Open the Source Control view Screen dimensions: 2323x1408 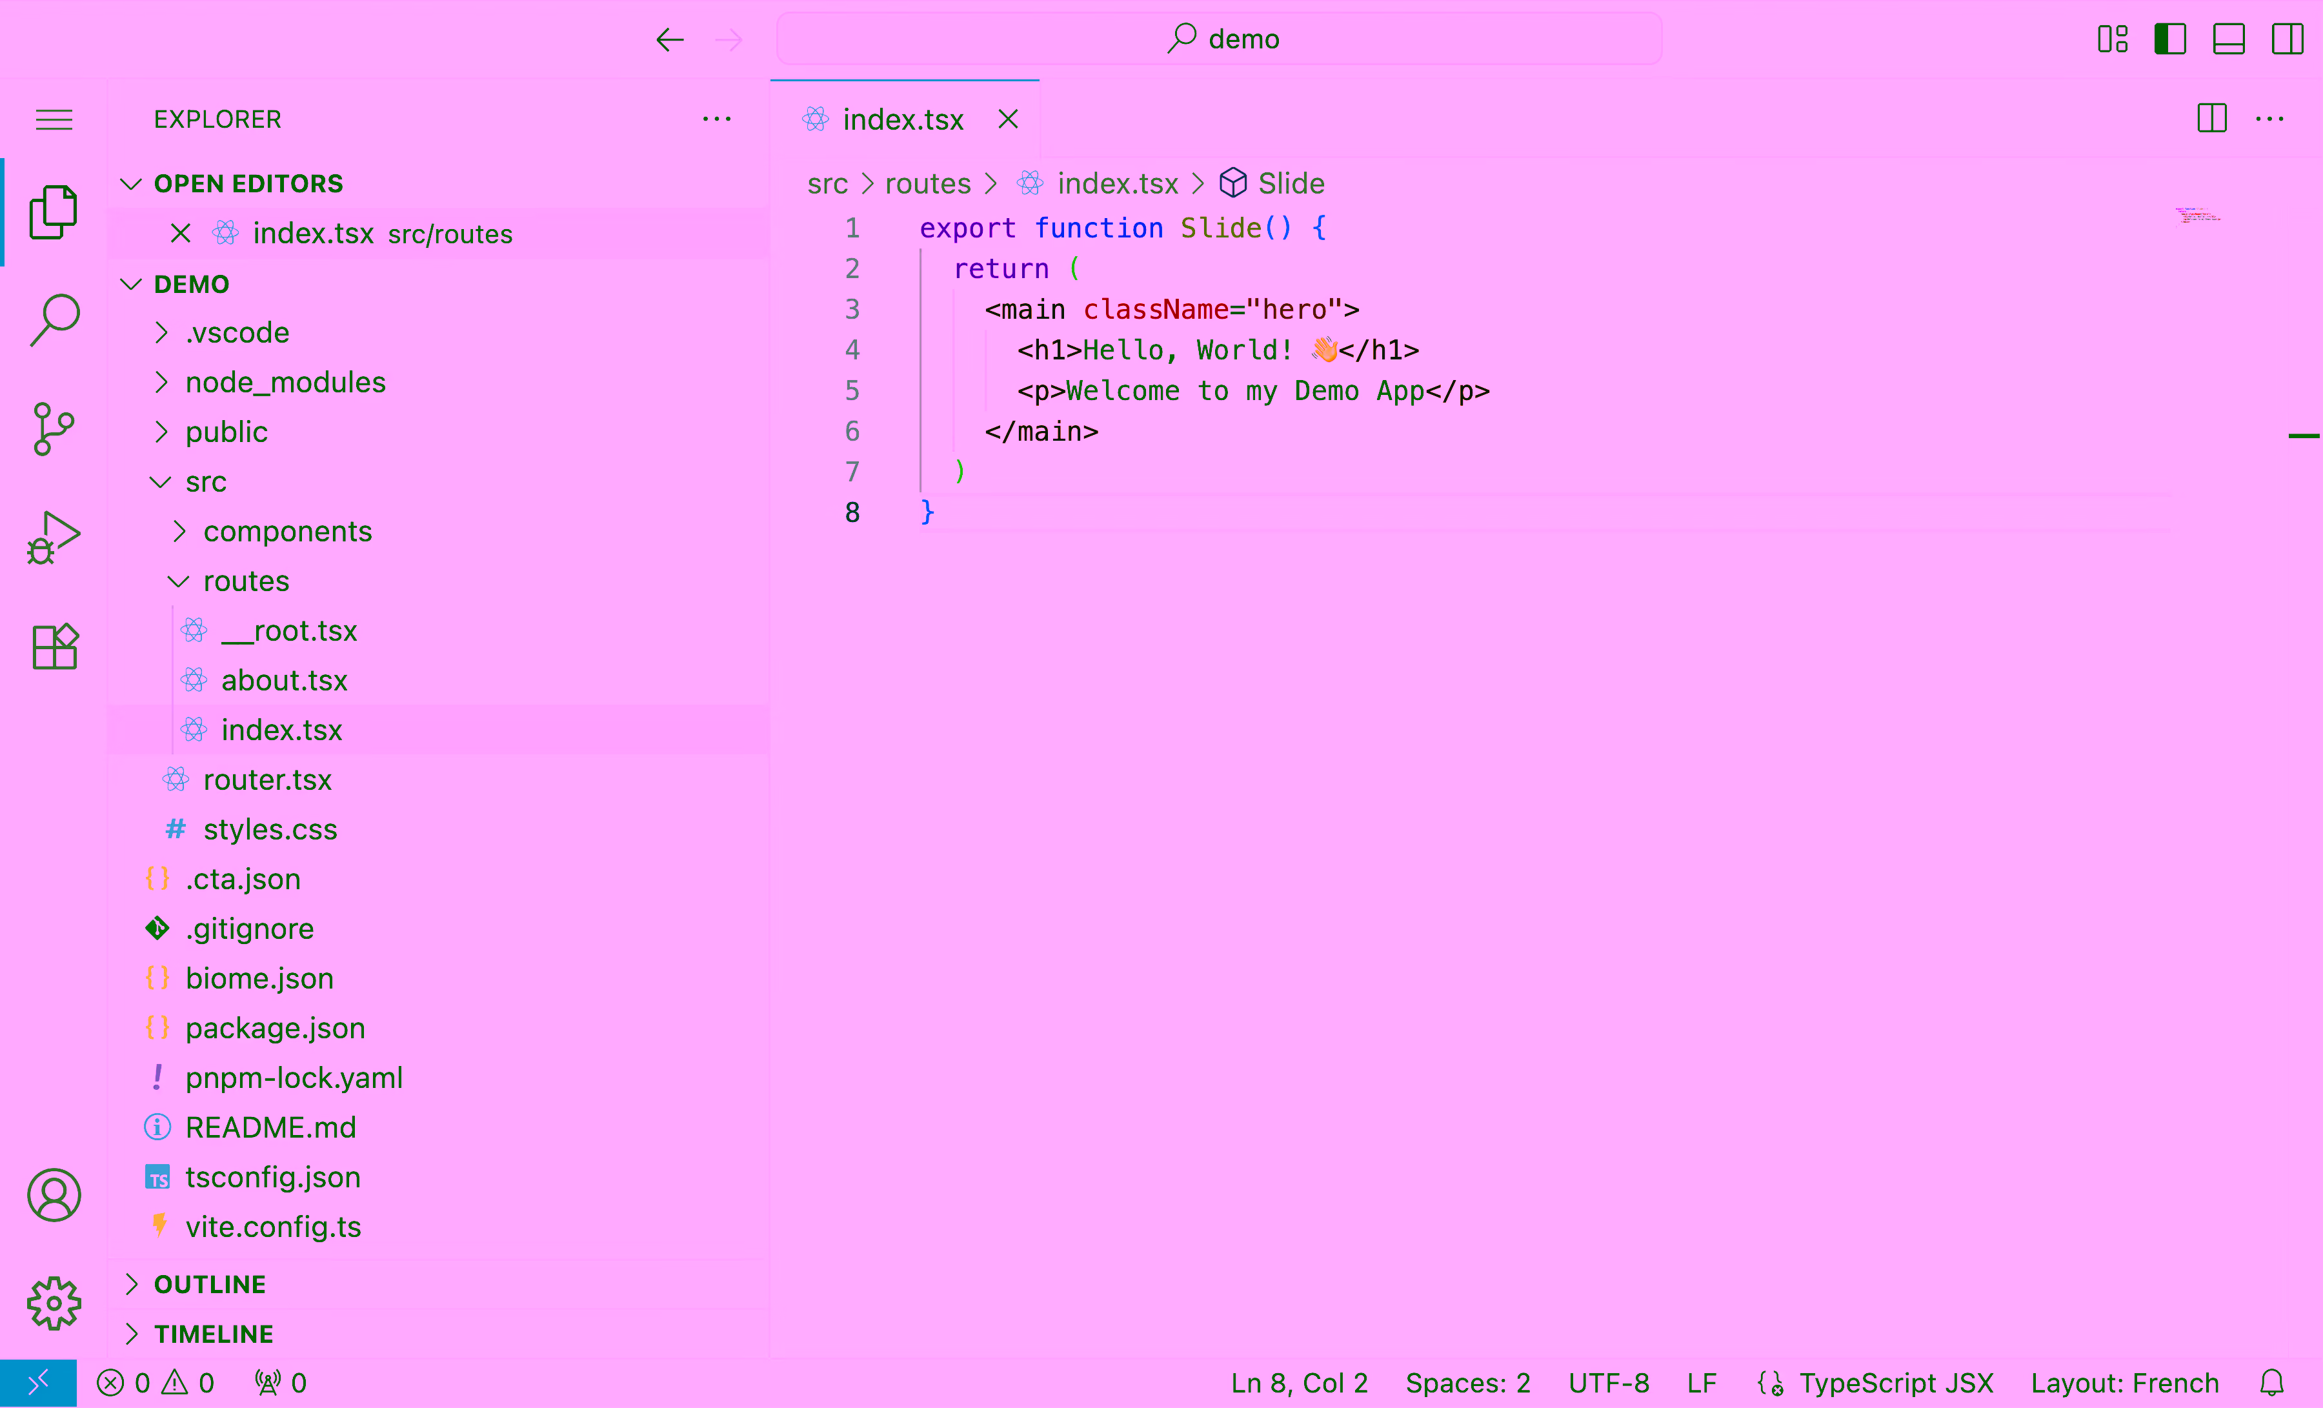54,429
